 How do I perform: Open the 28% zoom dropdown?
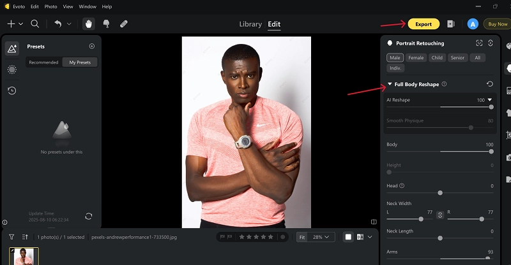point(321,237)
